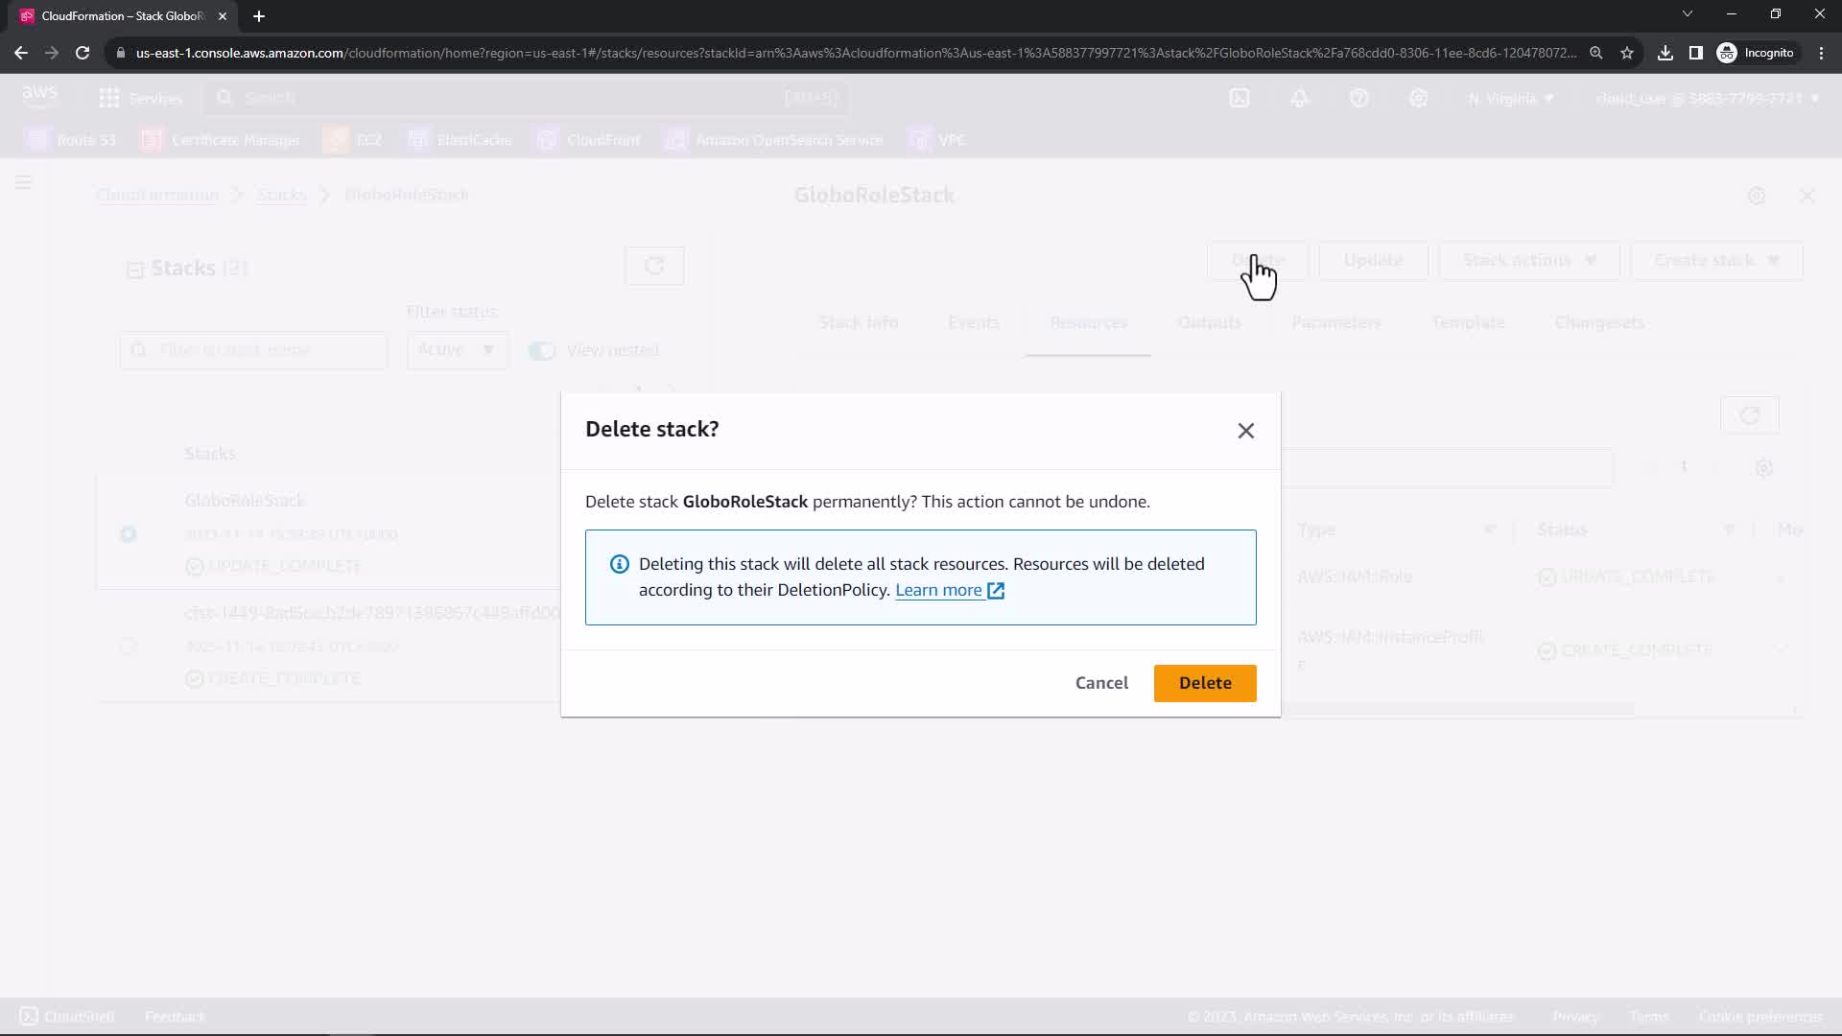Confirm with the orange Delete button
The height and width of the screenshot is (1036, 1842).
[x=1204, y=683]
